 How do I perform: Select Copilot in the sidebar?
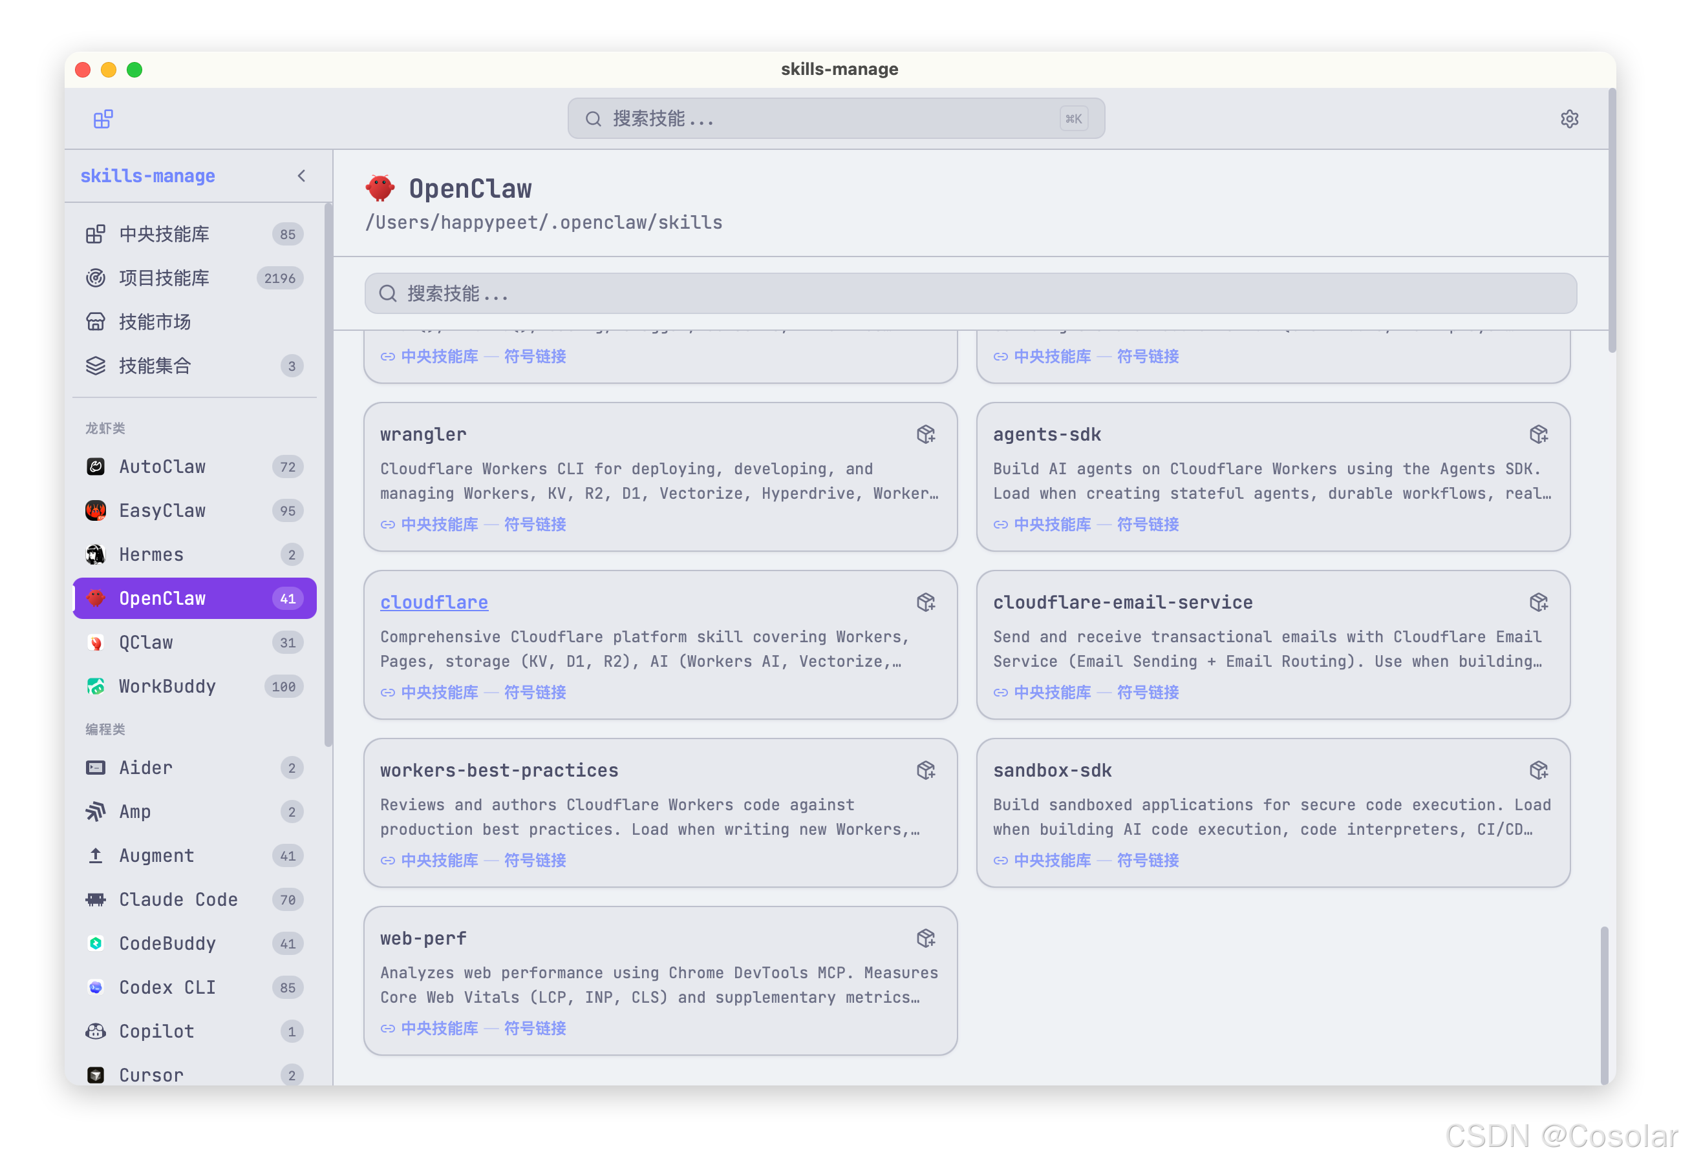pos(195,1031)
